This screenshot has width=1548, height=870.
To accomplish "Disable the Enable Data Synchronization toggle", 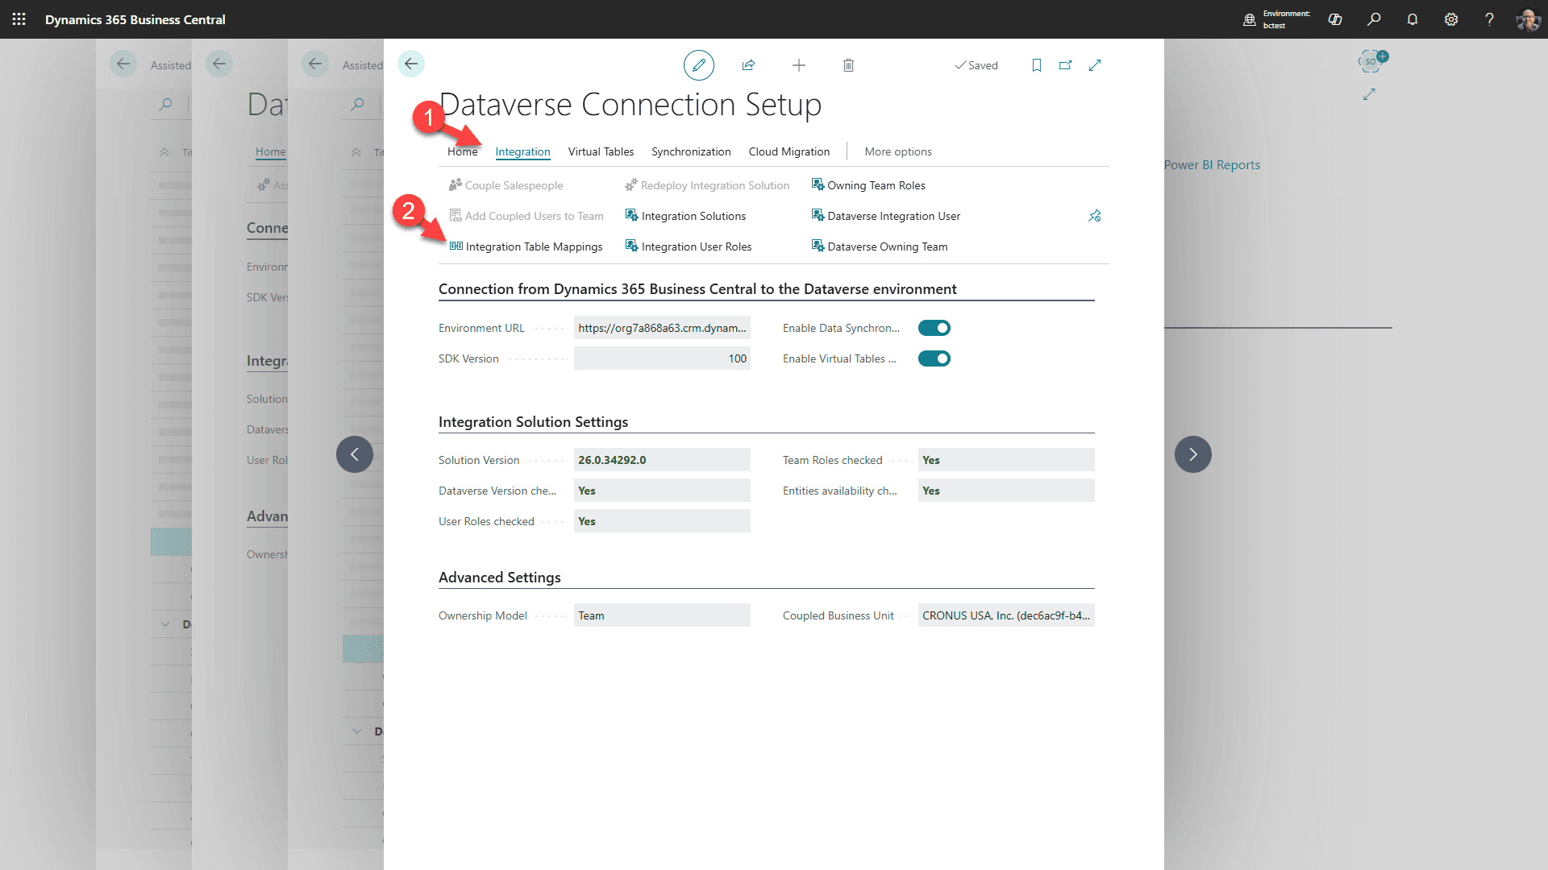I will click(x=934, y=328).
